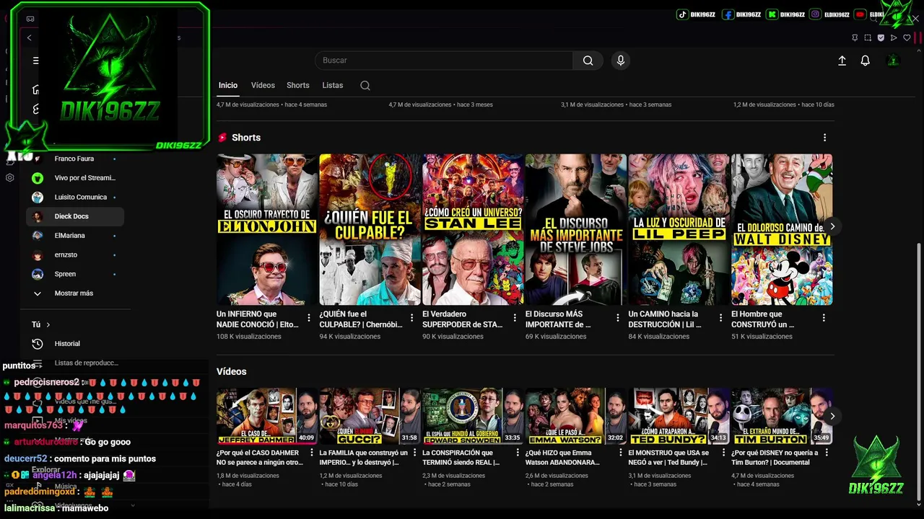
Task: Open Franco Faura subscription
Action: pyautogui.click(x=75, y=159)
